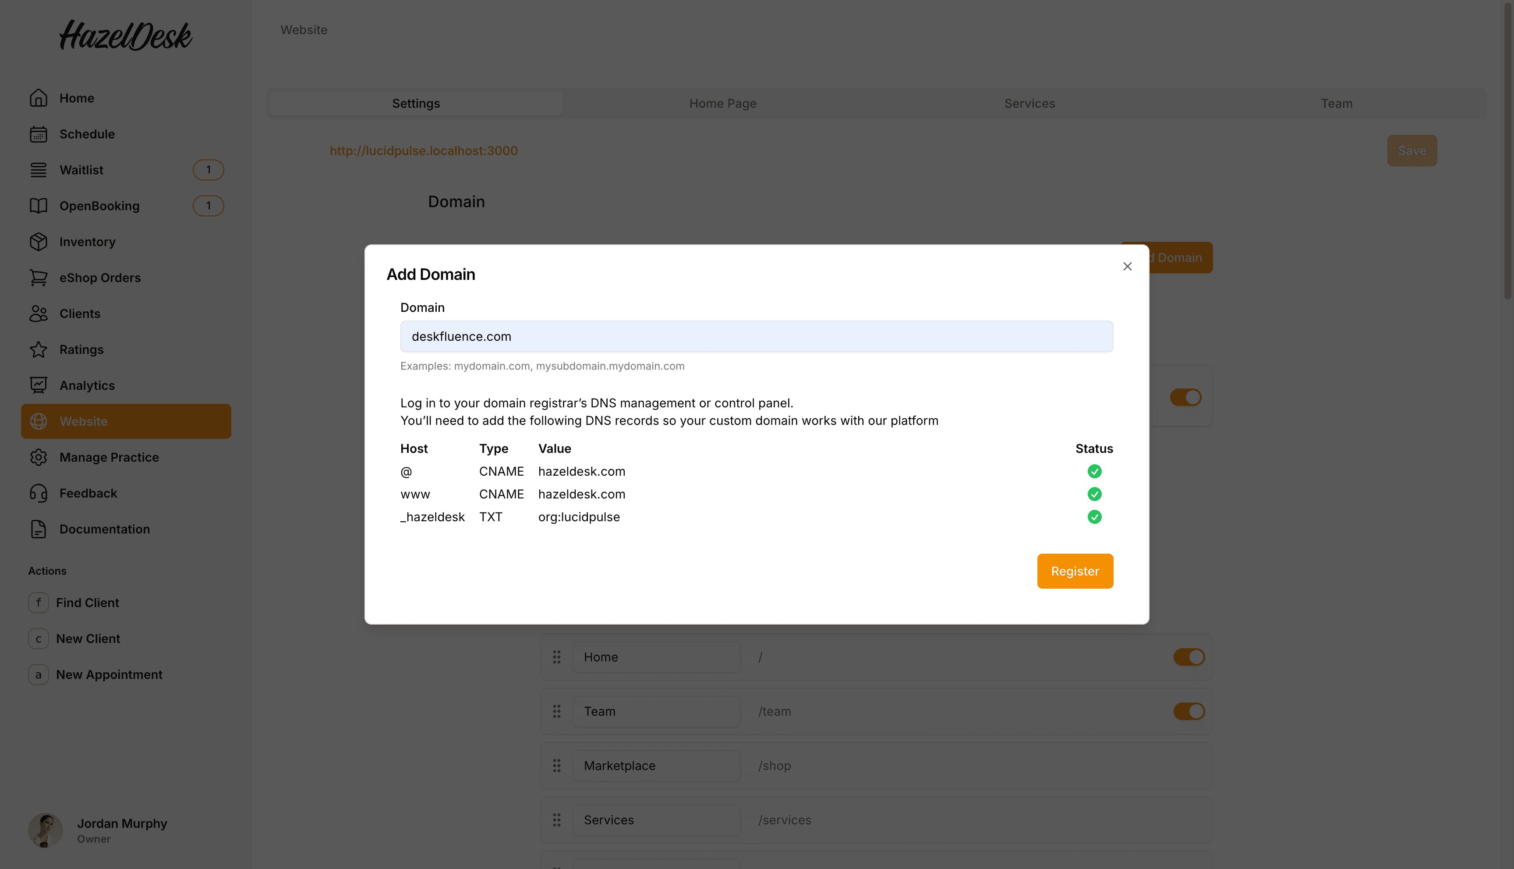Open Analytics chart icon
The width and height of the screenshot is (1514, 869).
(38, 385)
